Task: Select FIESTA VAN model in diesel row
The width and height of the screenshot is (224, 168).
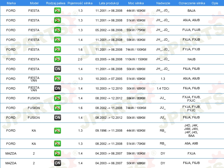Action: tap(34, 89)
